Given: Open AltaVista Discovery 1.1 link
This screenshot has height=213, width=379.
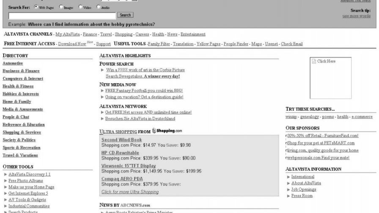Looking at the screenshot, I should tap(30, 175).
